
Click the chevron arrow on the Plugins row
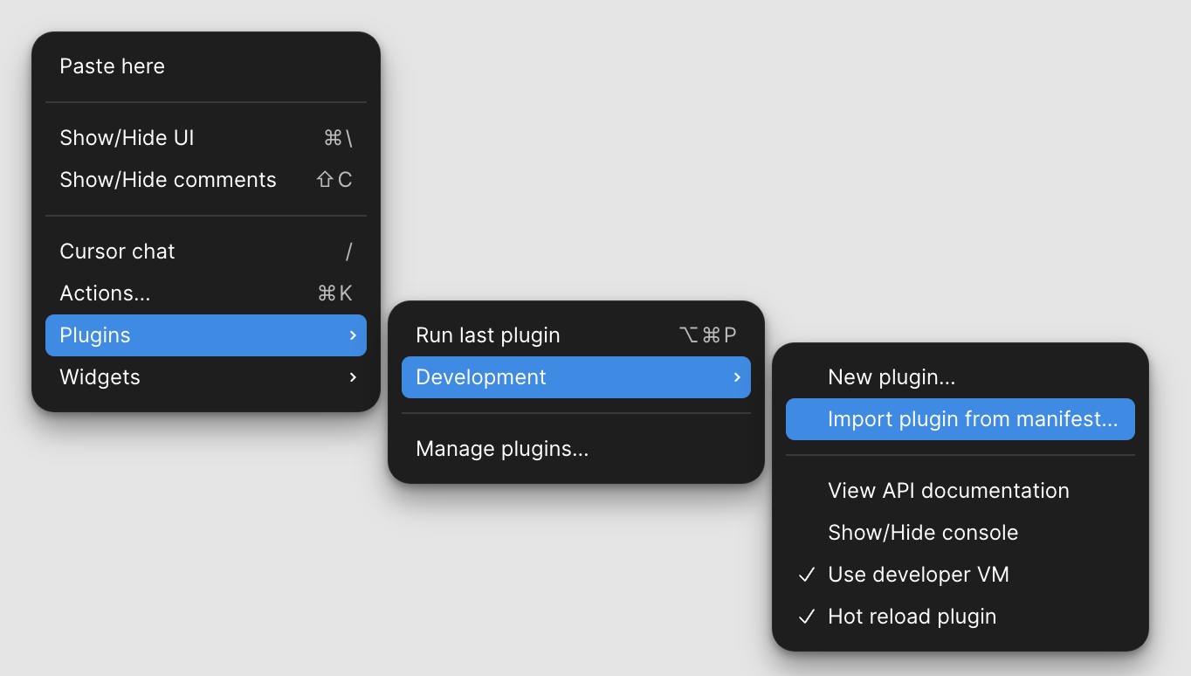pos(353,335)
